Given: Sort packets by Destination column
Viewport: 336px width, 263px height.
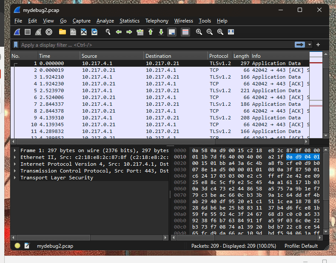Looking at the screenshot, I should pos(176,56).
